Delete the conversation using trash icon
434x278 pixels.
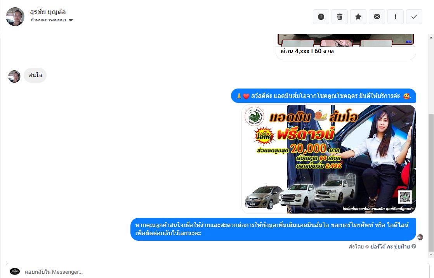coord(340,17)
